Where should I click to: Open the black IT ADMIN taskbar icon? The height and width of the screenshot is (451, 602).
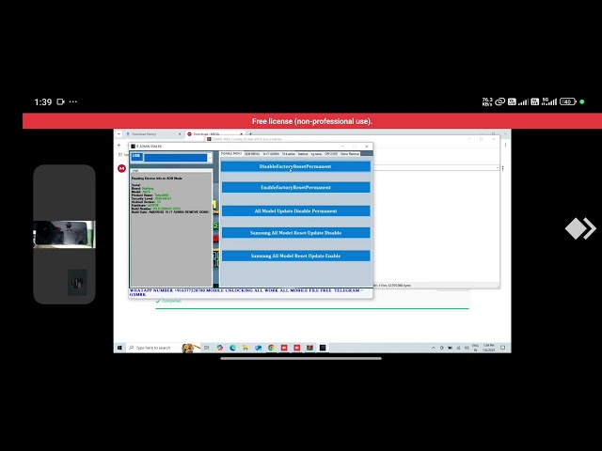[323, 348]
